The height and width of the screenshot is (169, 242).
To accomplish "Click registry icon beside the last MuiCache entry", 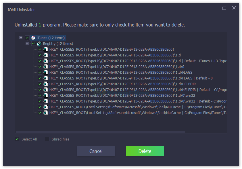I will [46, 113].
